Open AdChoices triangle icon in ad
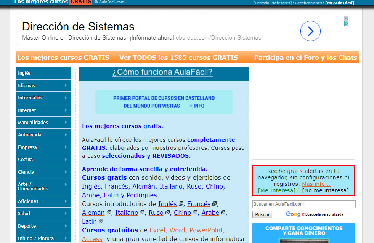Screen dimensions: 374x243 pos(346,24)
